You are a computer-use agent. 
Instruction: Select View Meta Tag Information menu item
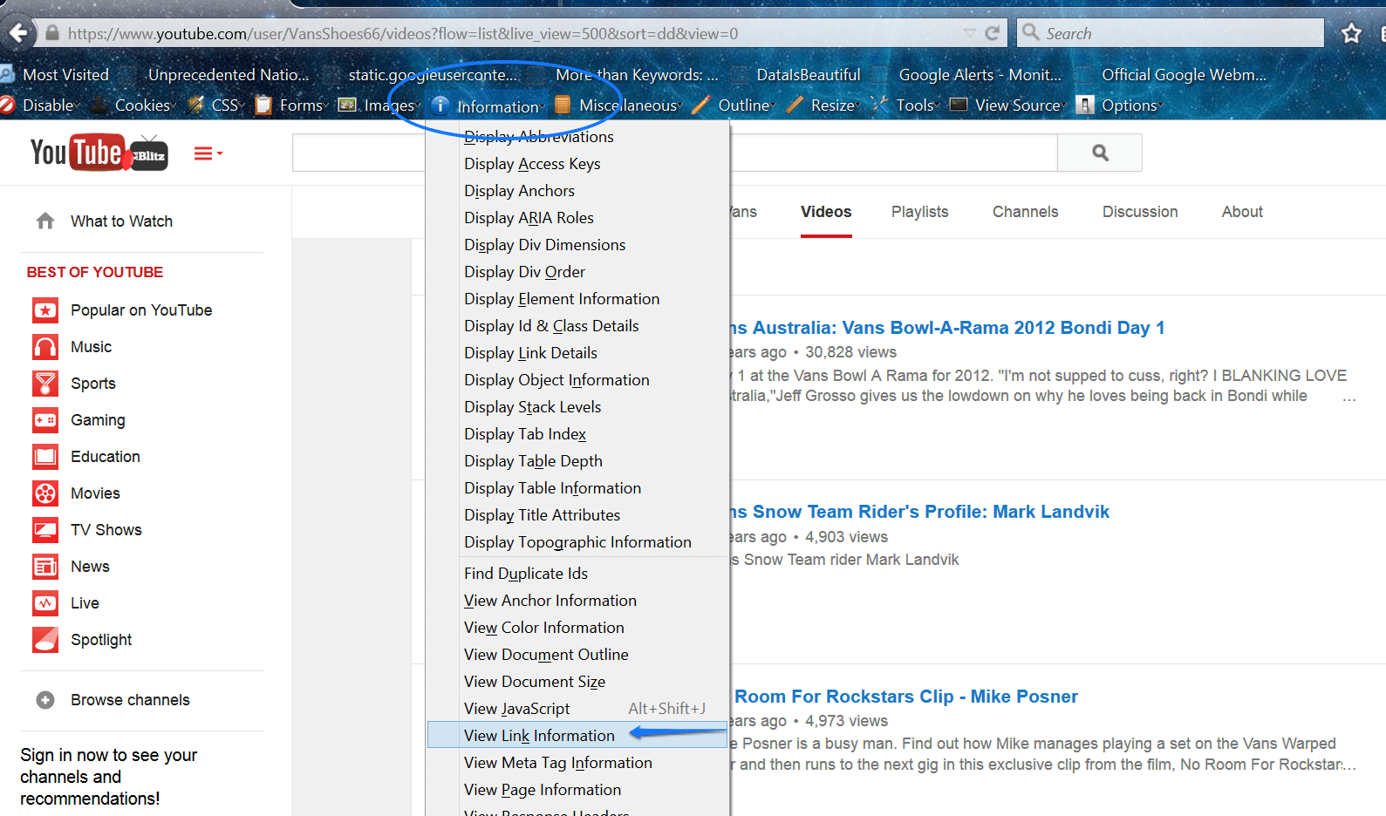pos(577,763)
